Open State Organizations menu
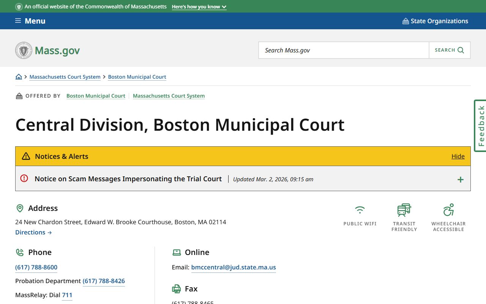The image size is (486, 304). pos(435,21)
